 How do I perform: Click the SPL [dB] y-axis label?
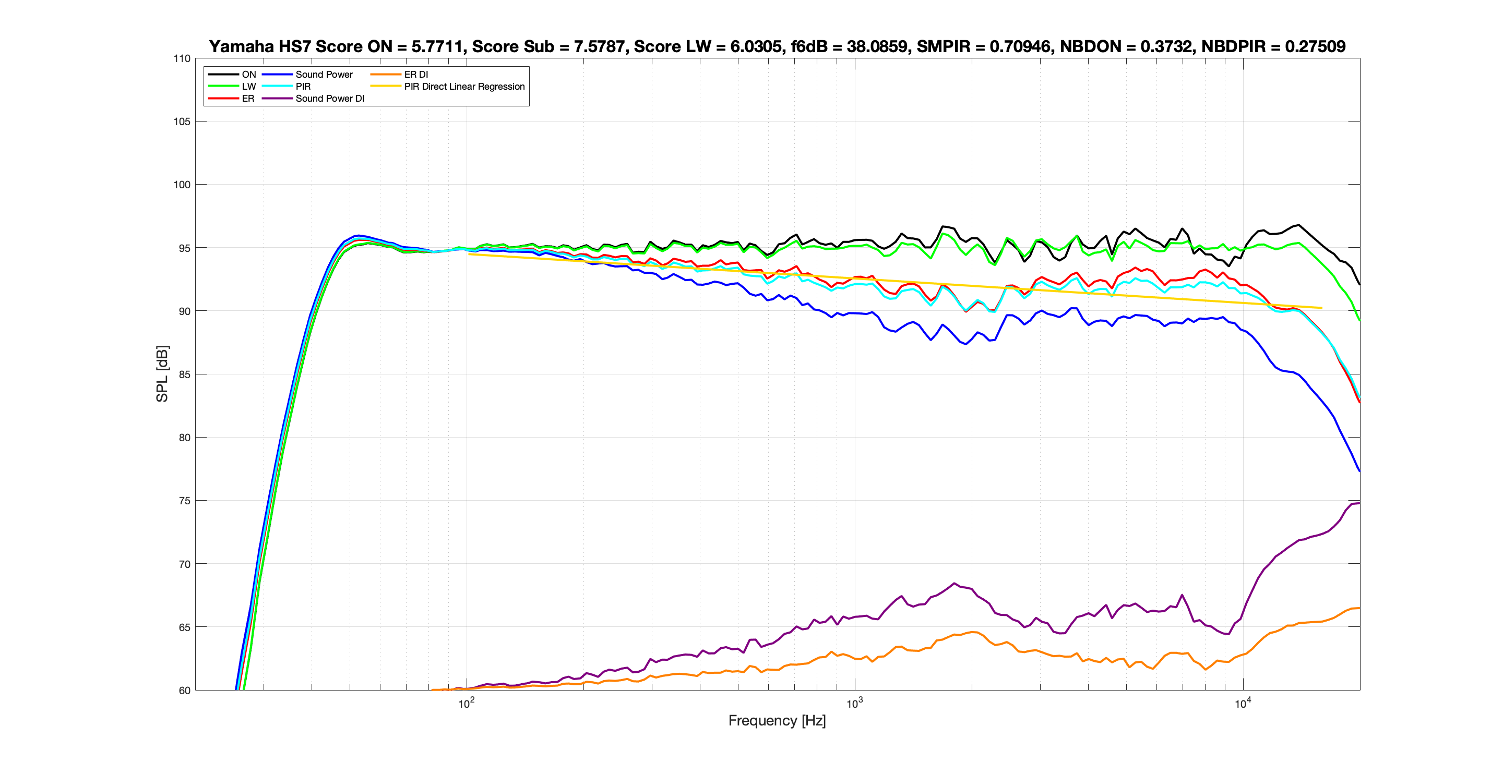(x=162, y=374)
